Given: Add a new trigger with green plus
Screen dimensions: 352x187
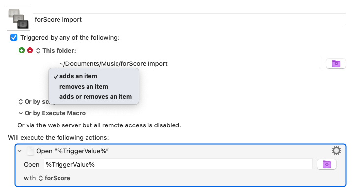Looking at the screenshot, I should (22, 50).
